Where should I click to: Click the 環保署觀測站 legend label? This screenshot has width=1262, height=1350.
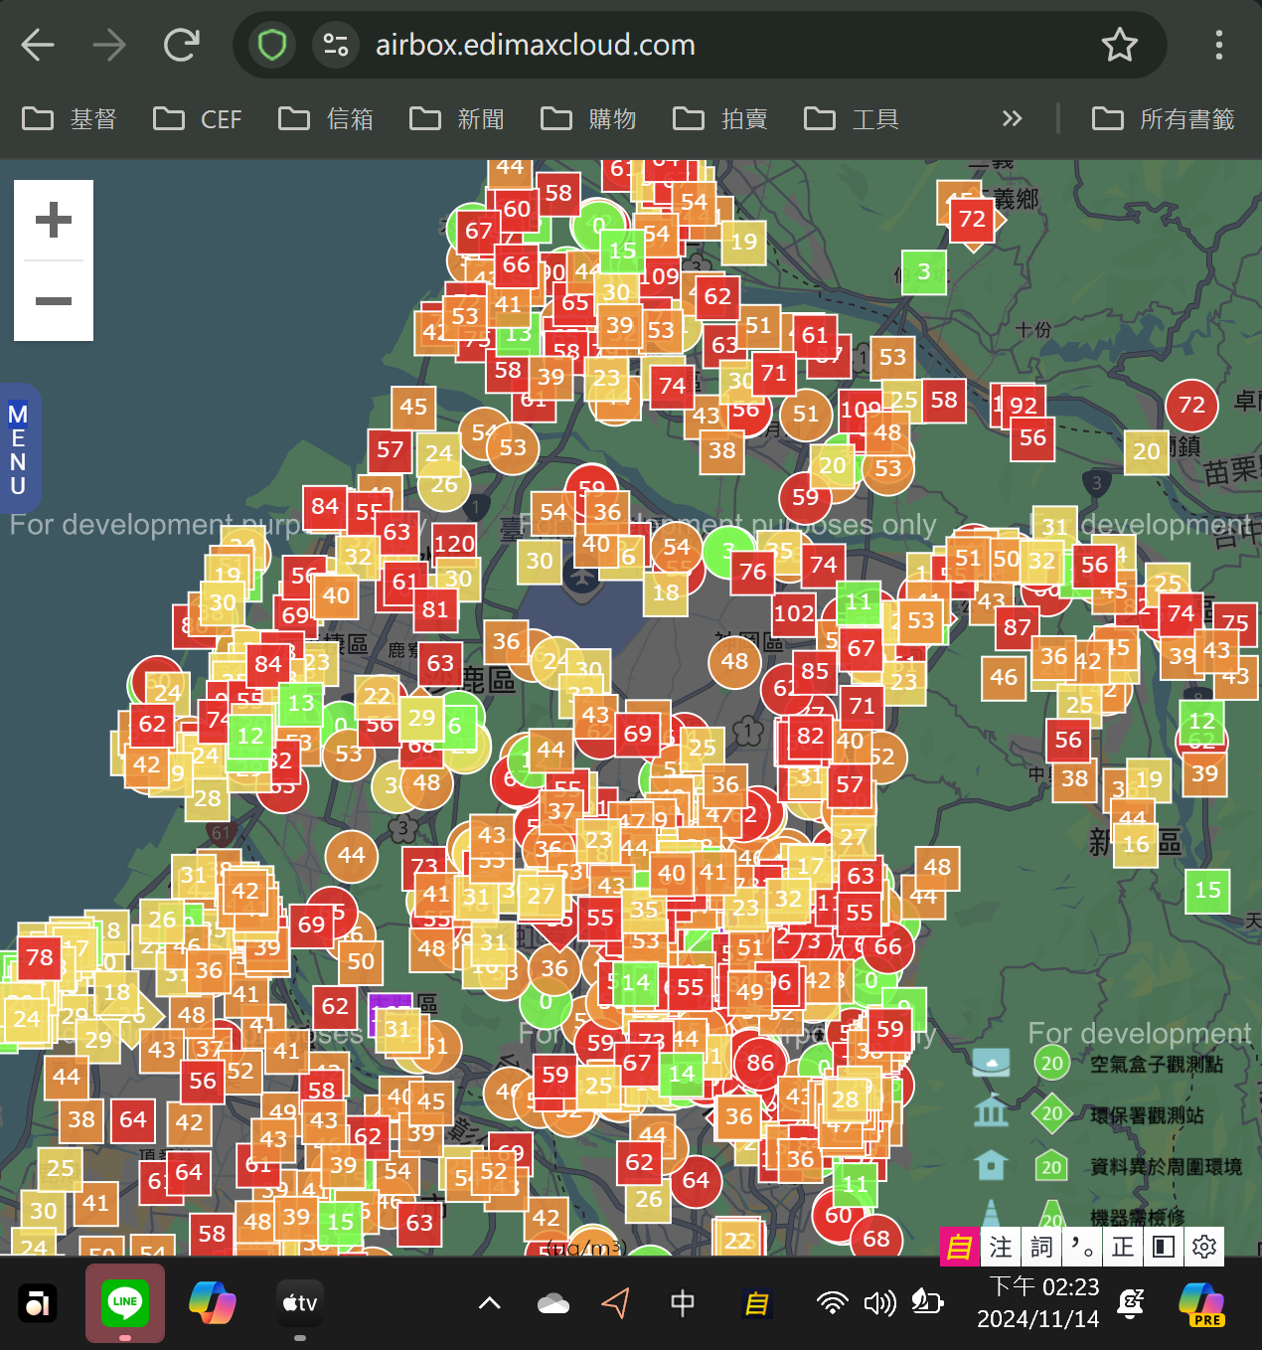point(1147,1115)
